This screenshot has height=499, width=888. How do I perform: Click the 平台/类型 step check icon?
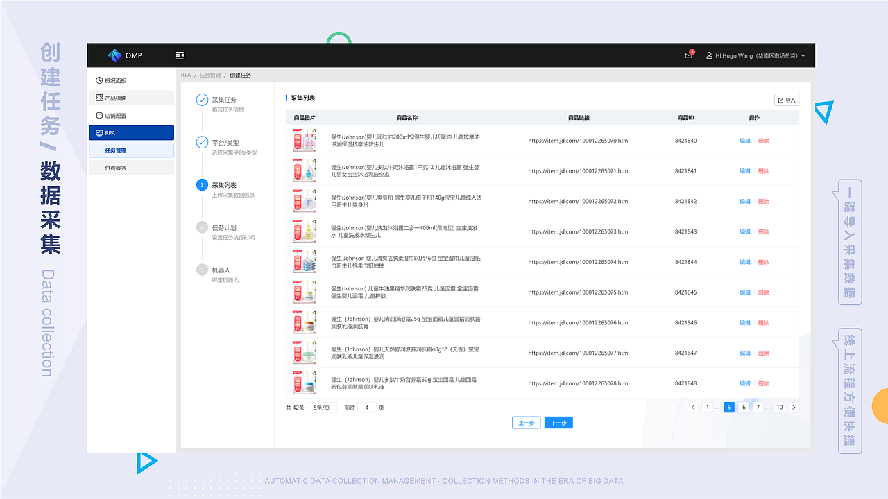point(202,143)
